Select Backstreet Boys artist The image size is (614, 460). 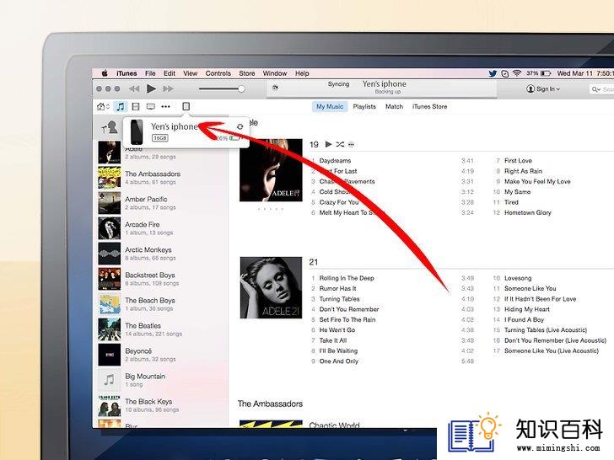[x=162, y=279]
